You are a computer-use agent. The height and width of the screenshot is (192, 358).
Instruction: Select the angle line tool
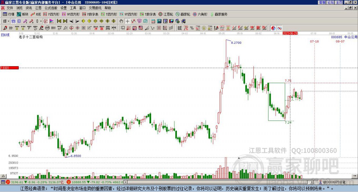tap(147, 28)
